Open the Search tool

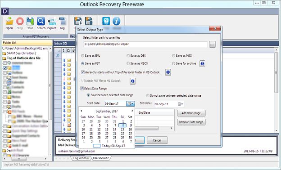click(41, 23)
